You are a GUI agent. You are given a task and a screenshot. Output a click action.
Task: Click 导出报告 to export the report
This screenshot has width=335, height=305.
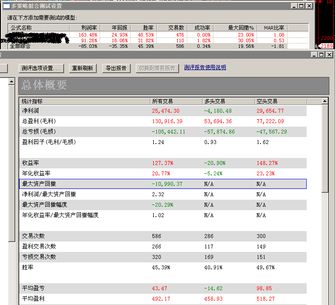tap(116, 68)
